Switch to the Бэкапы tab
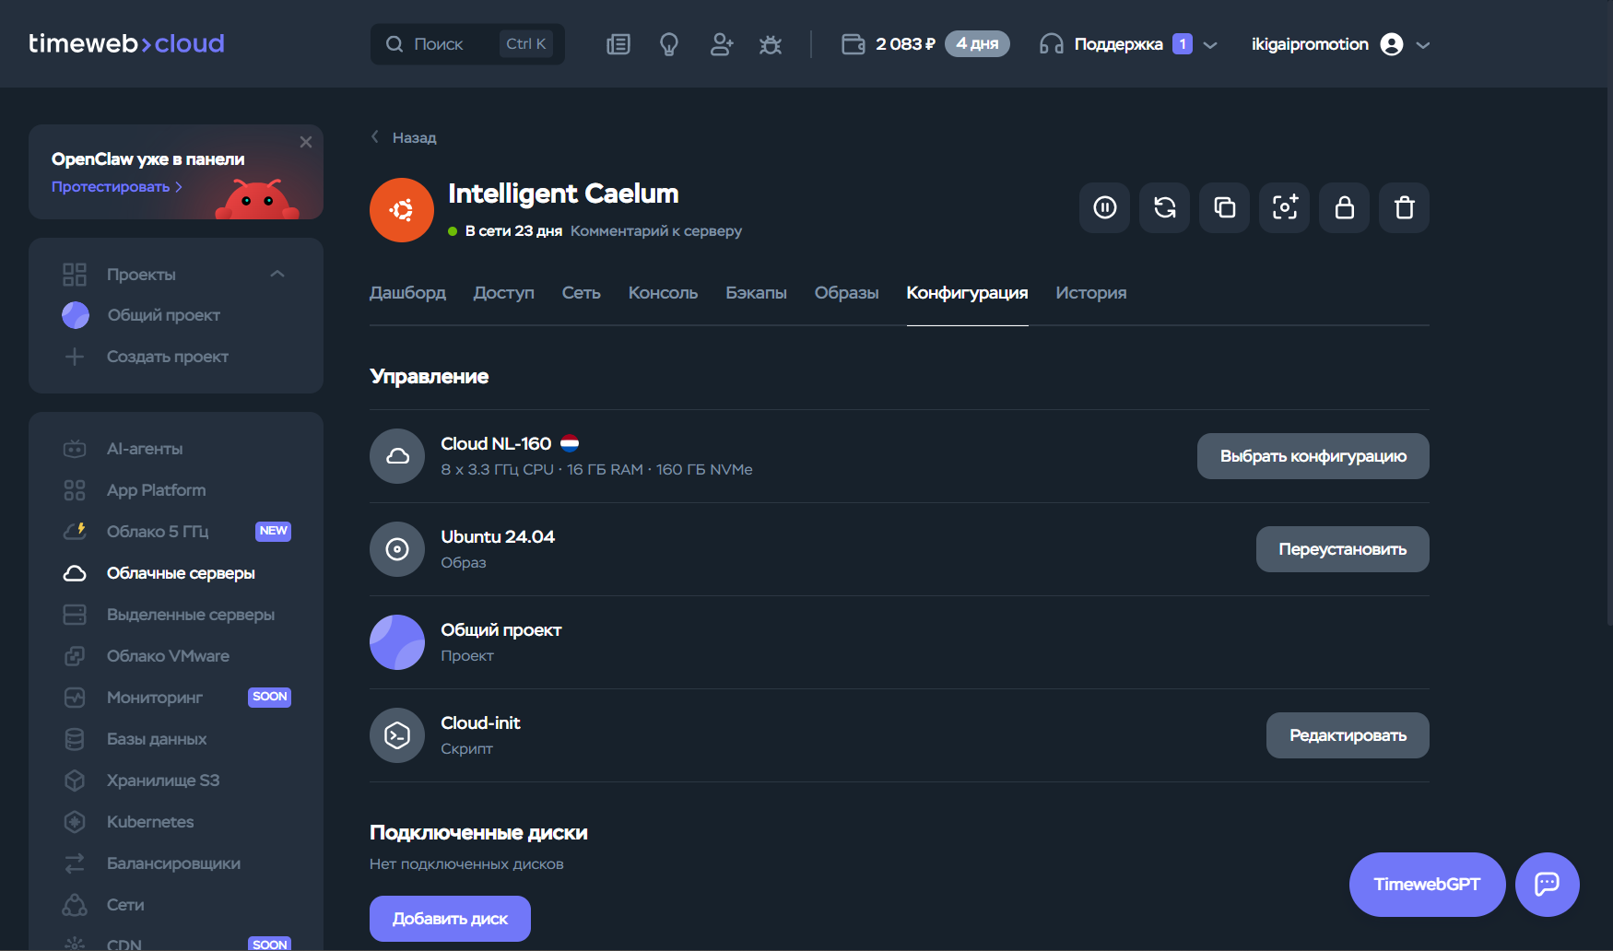Screen dimensions: 1613x951 click(756, 293)
